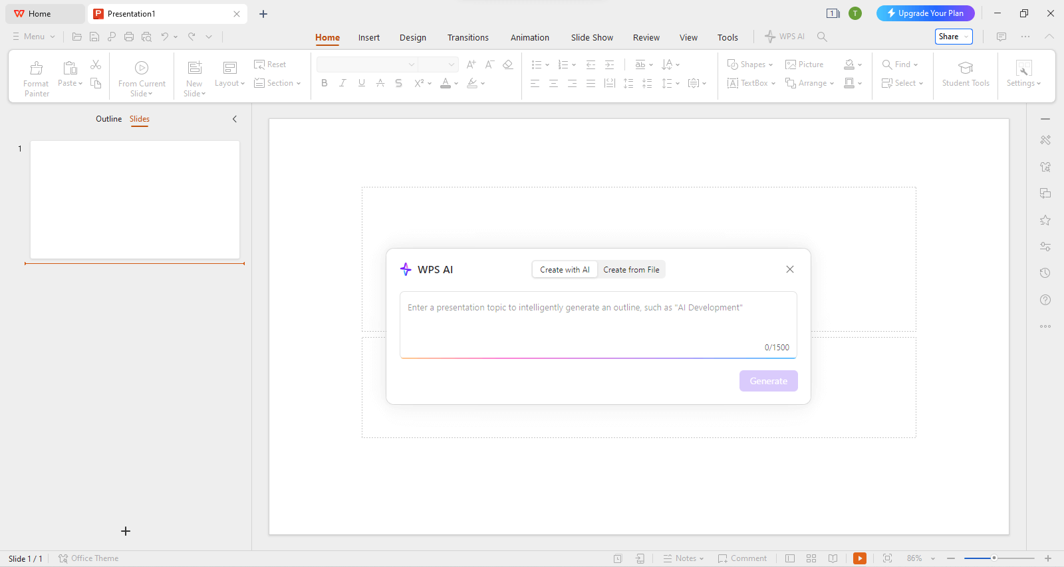Click the Cut scissors icon

pyautogui.click(x=96, y=64)
